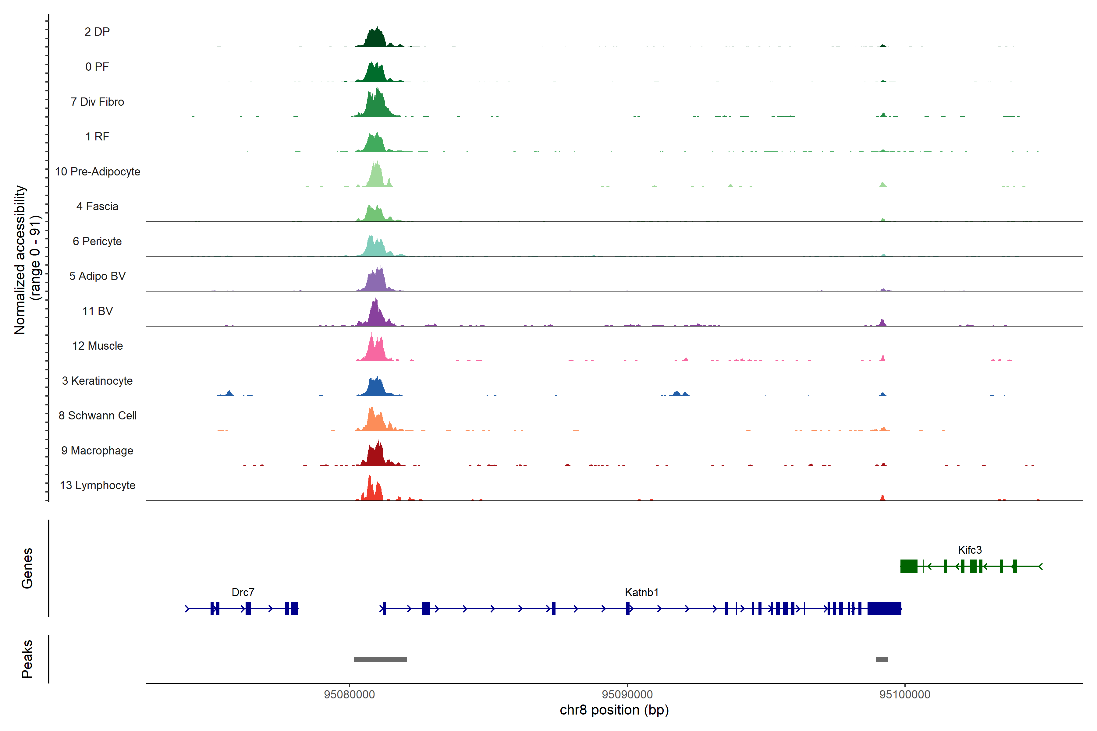Click the large green Kifc3 exon block
Screen dimensions: 1097x731
tap(909, 567)
